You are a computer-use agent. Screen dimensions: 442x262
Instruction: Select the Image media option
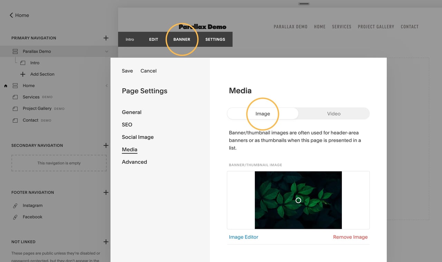click(262, 113)
